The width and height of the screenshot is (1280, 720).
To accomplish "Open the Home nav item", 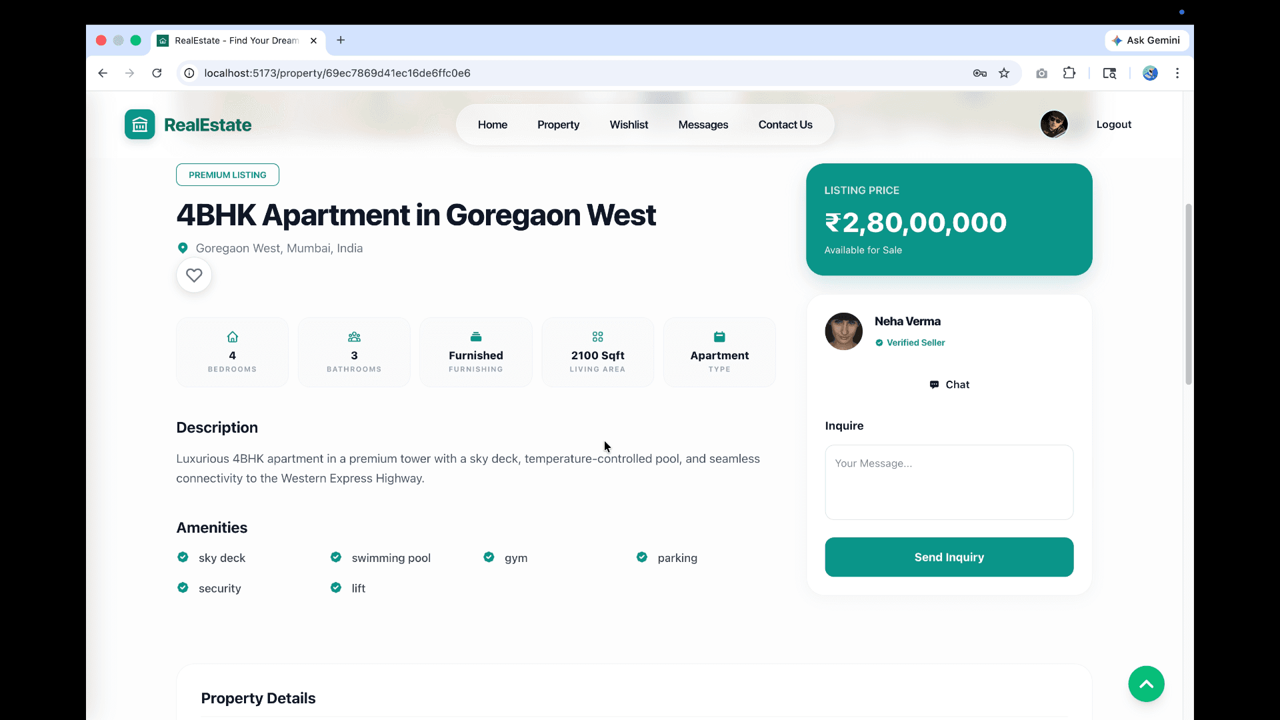I will tap(493, 125).
